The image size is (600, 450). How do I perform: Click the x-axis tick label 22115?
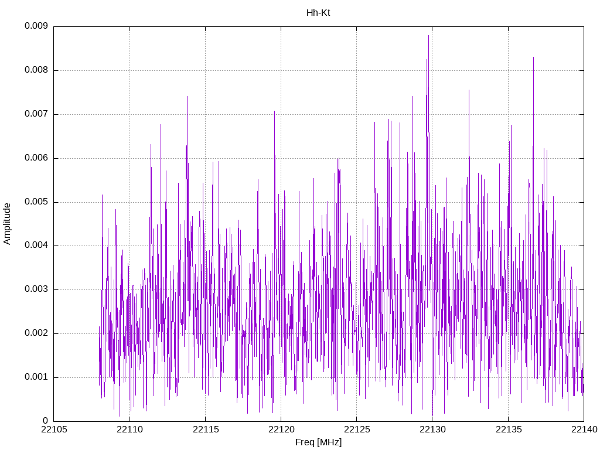(205, 429)
